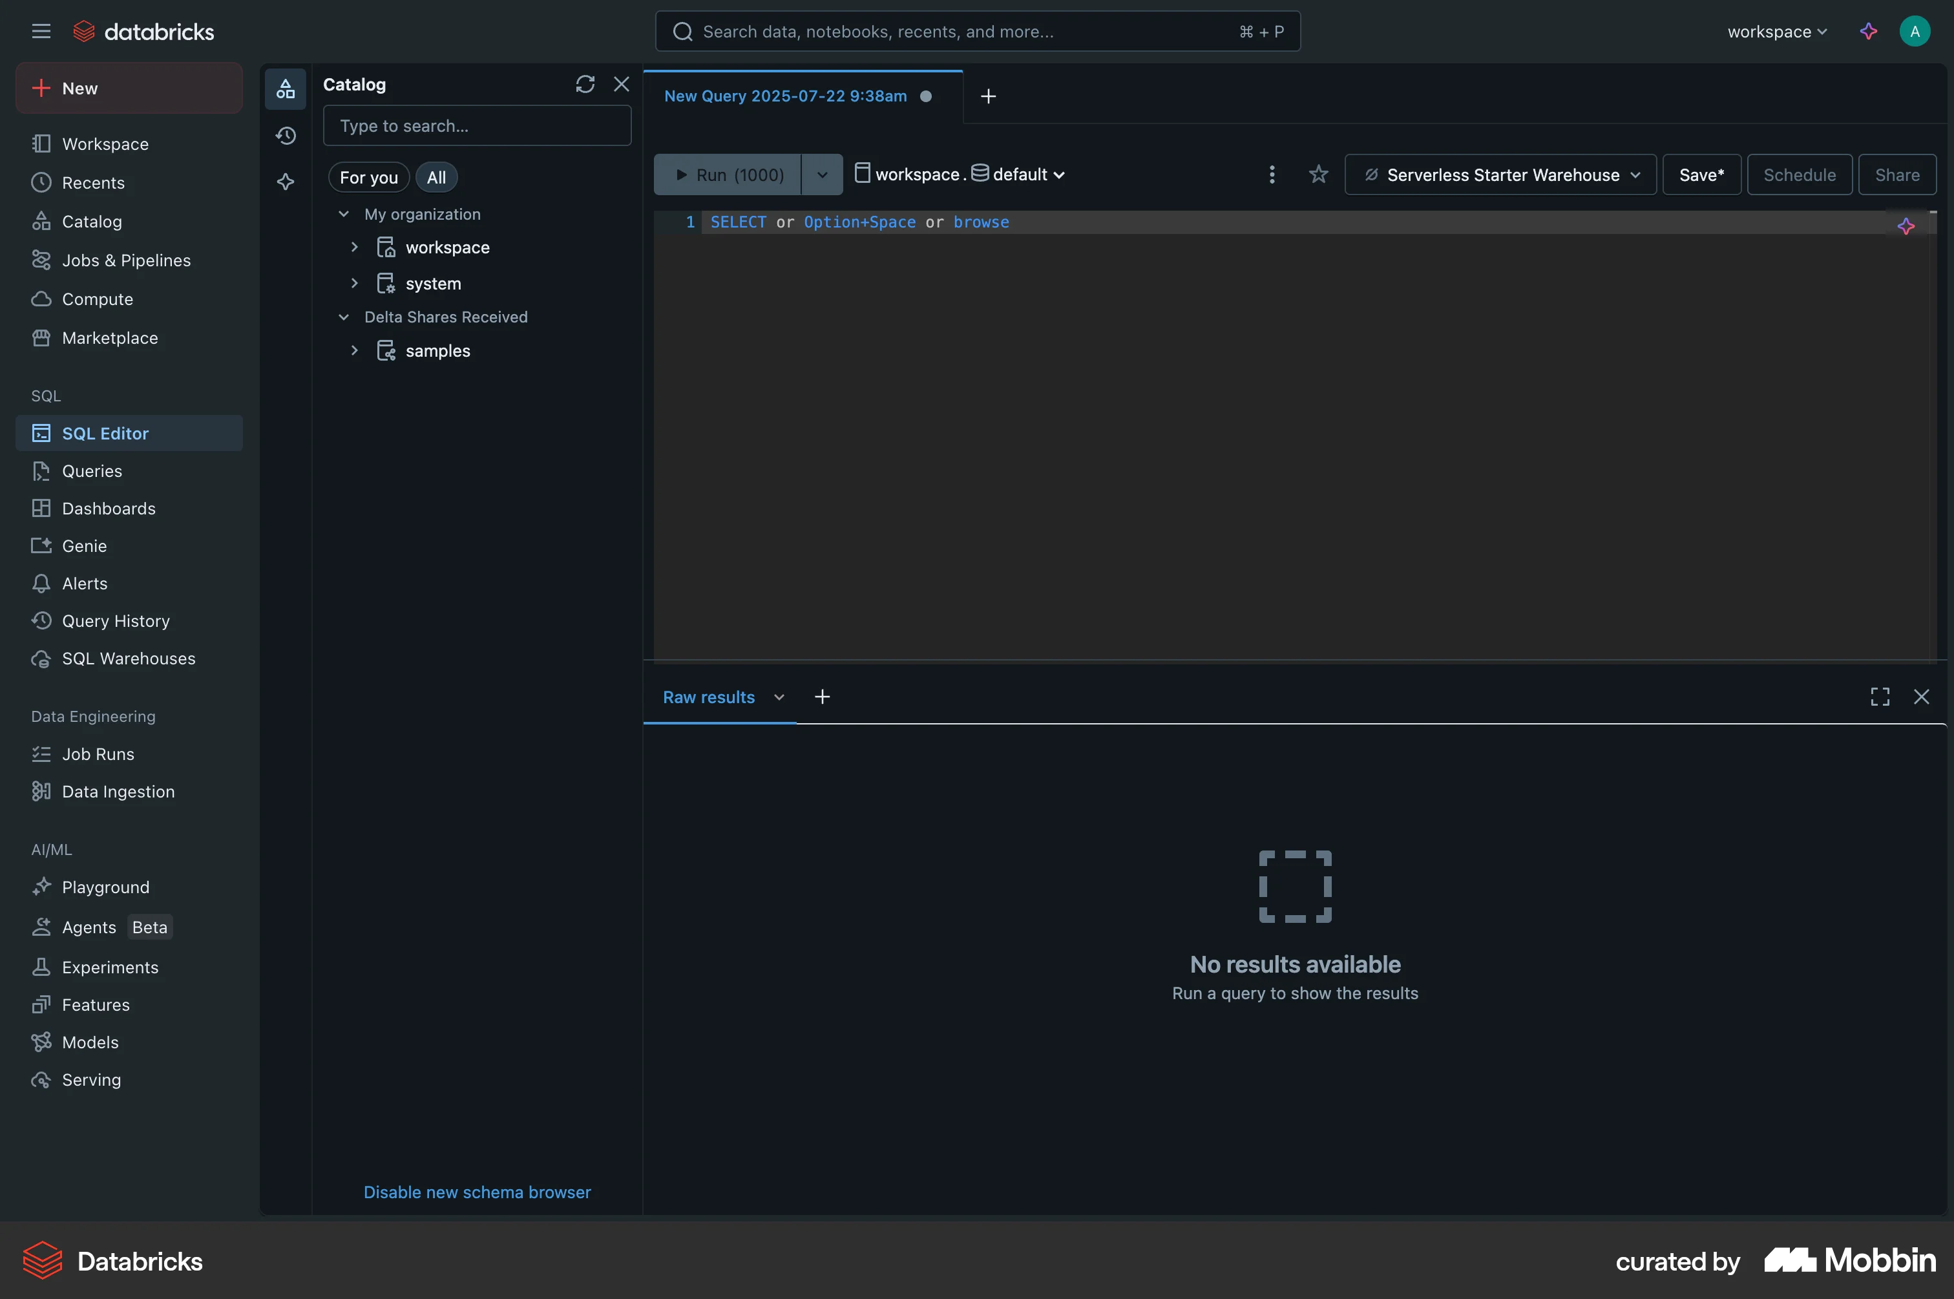Expand results pane to fullscreen
Image resolution: width=1954 pixels, height=1299 pixels.
(1880, 697)
